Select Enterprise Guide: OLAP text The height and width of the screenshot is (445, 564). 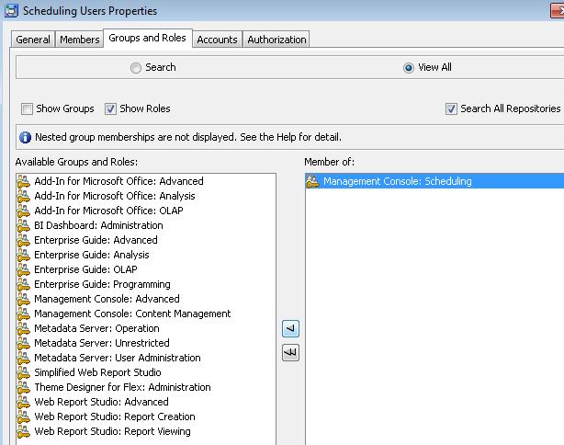(x=85, y=269)
